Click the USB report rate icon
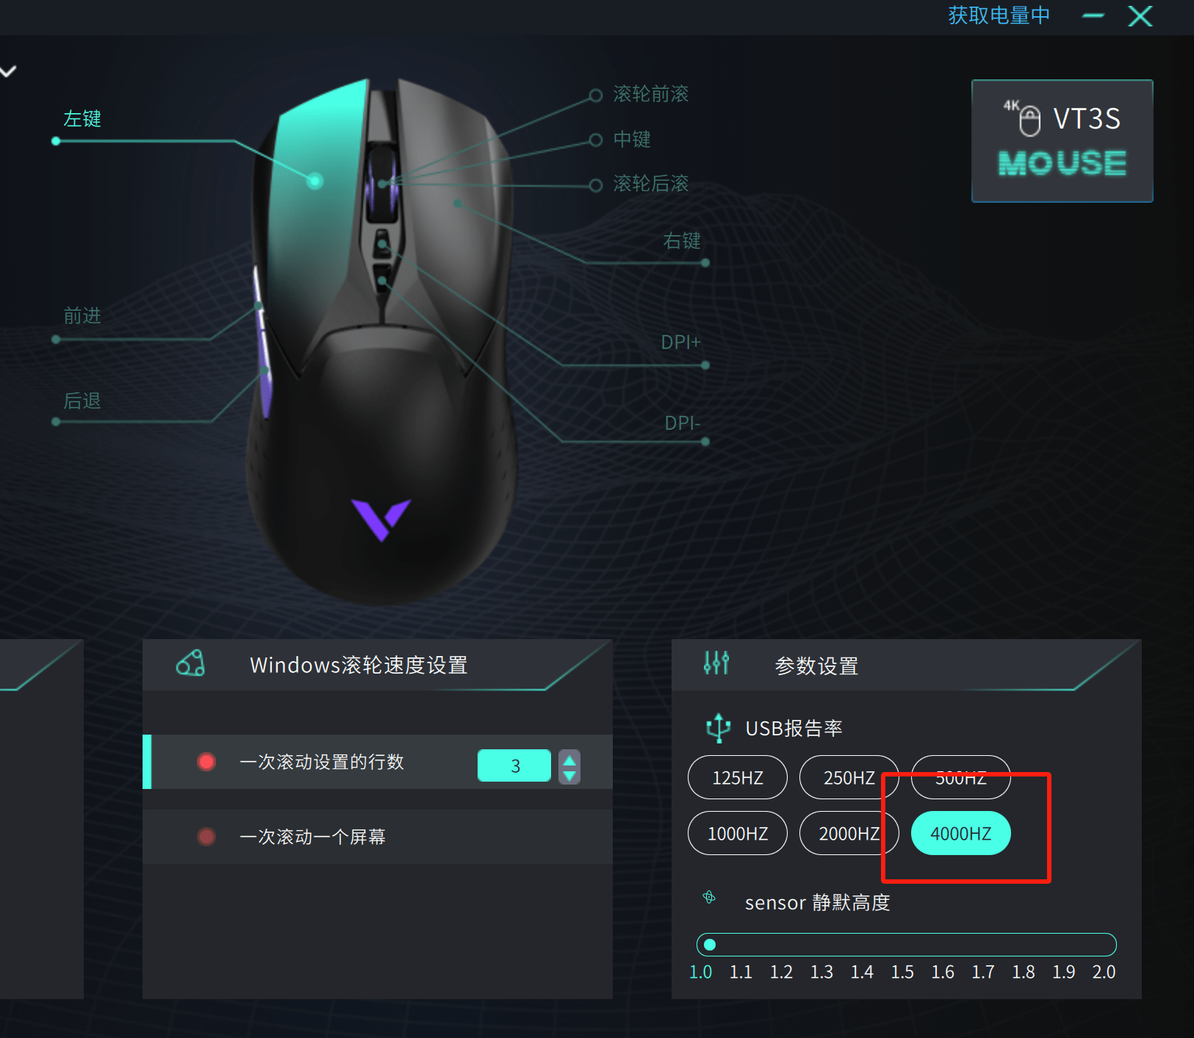The image size is (1194, 1038). point(718,727)
